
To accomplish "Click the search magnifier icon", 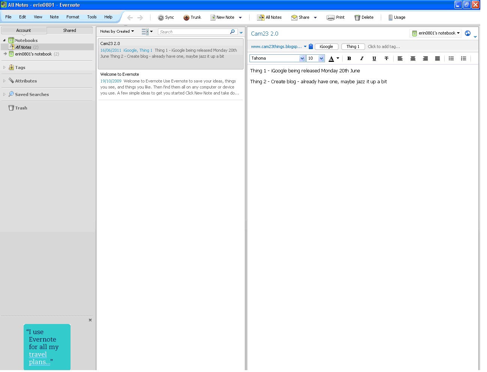I will click(x=233, y=32).
